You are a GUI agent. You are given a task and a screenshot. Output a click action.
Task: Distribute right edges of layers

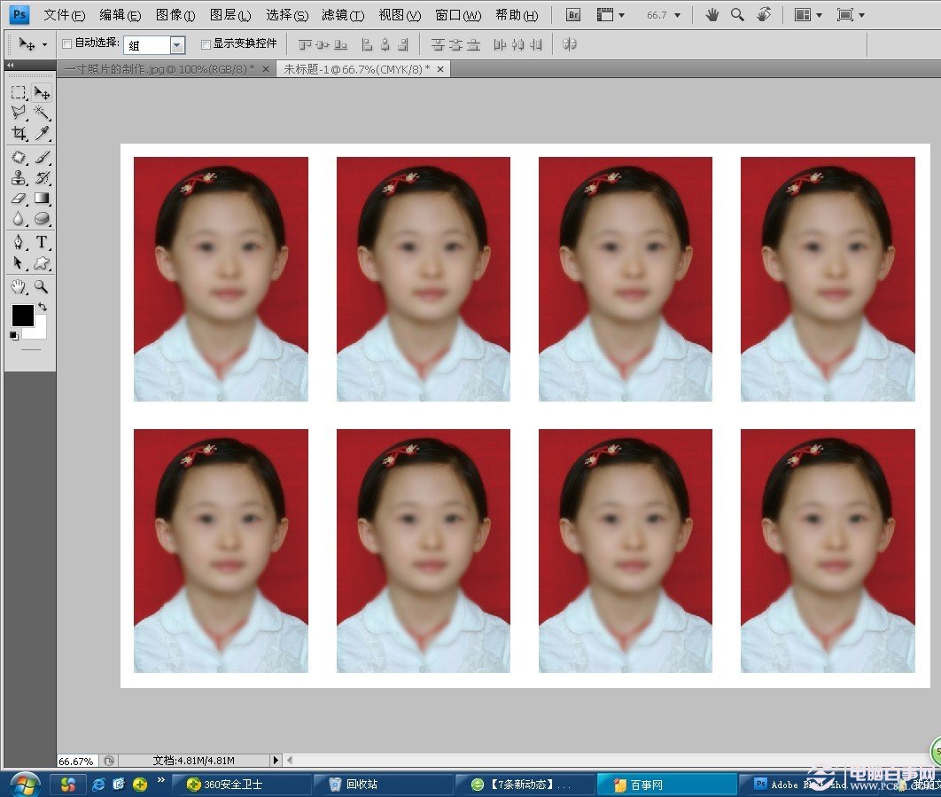click(x=537, y=44)
